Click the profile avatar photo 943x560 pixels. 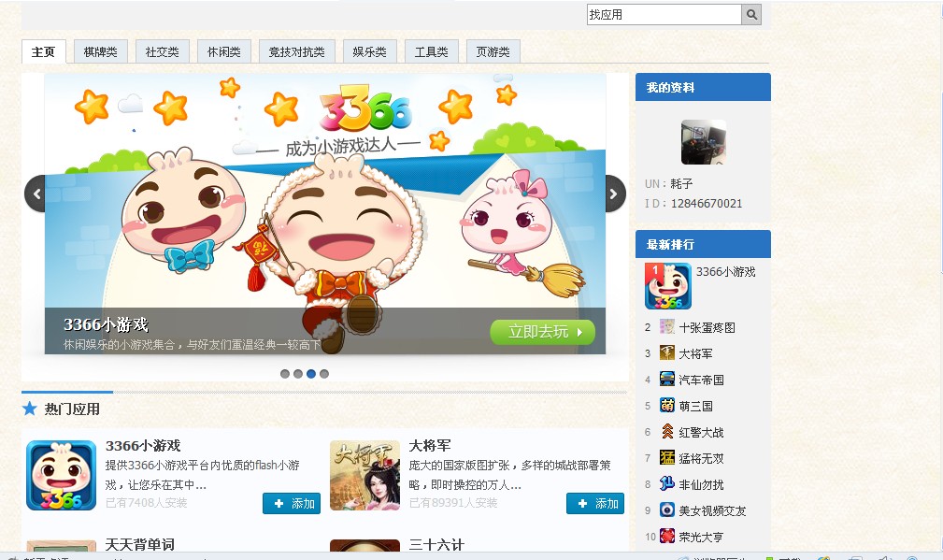coord(704,142)
